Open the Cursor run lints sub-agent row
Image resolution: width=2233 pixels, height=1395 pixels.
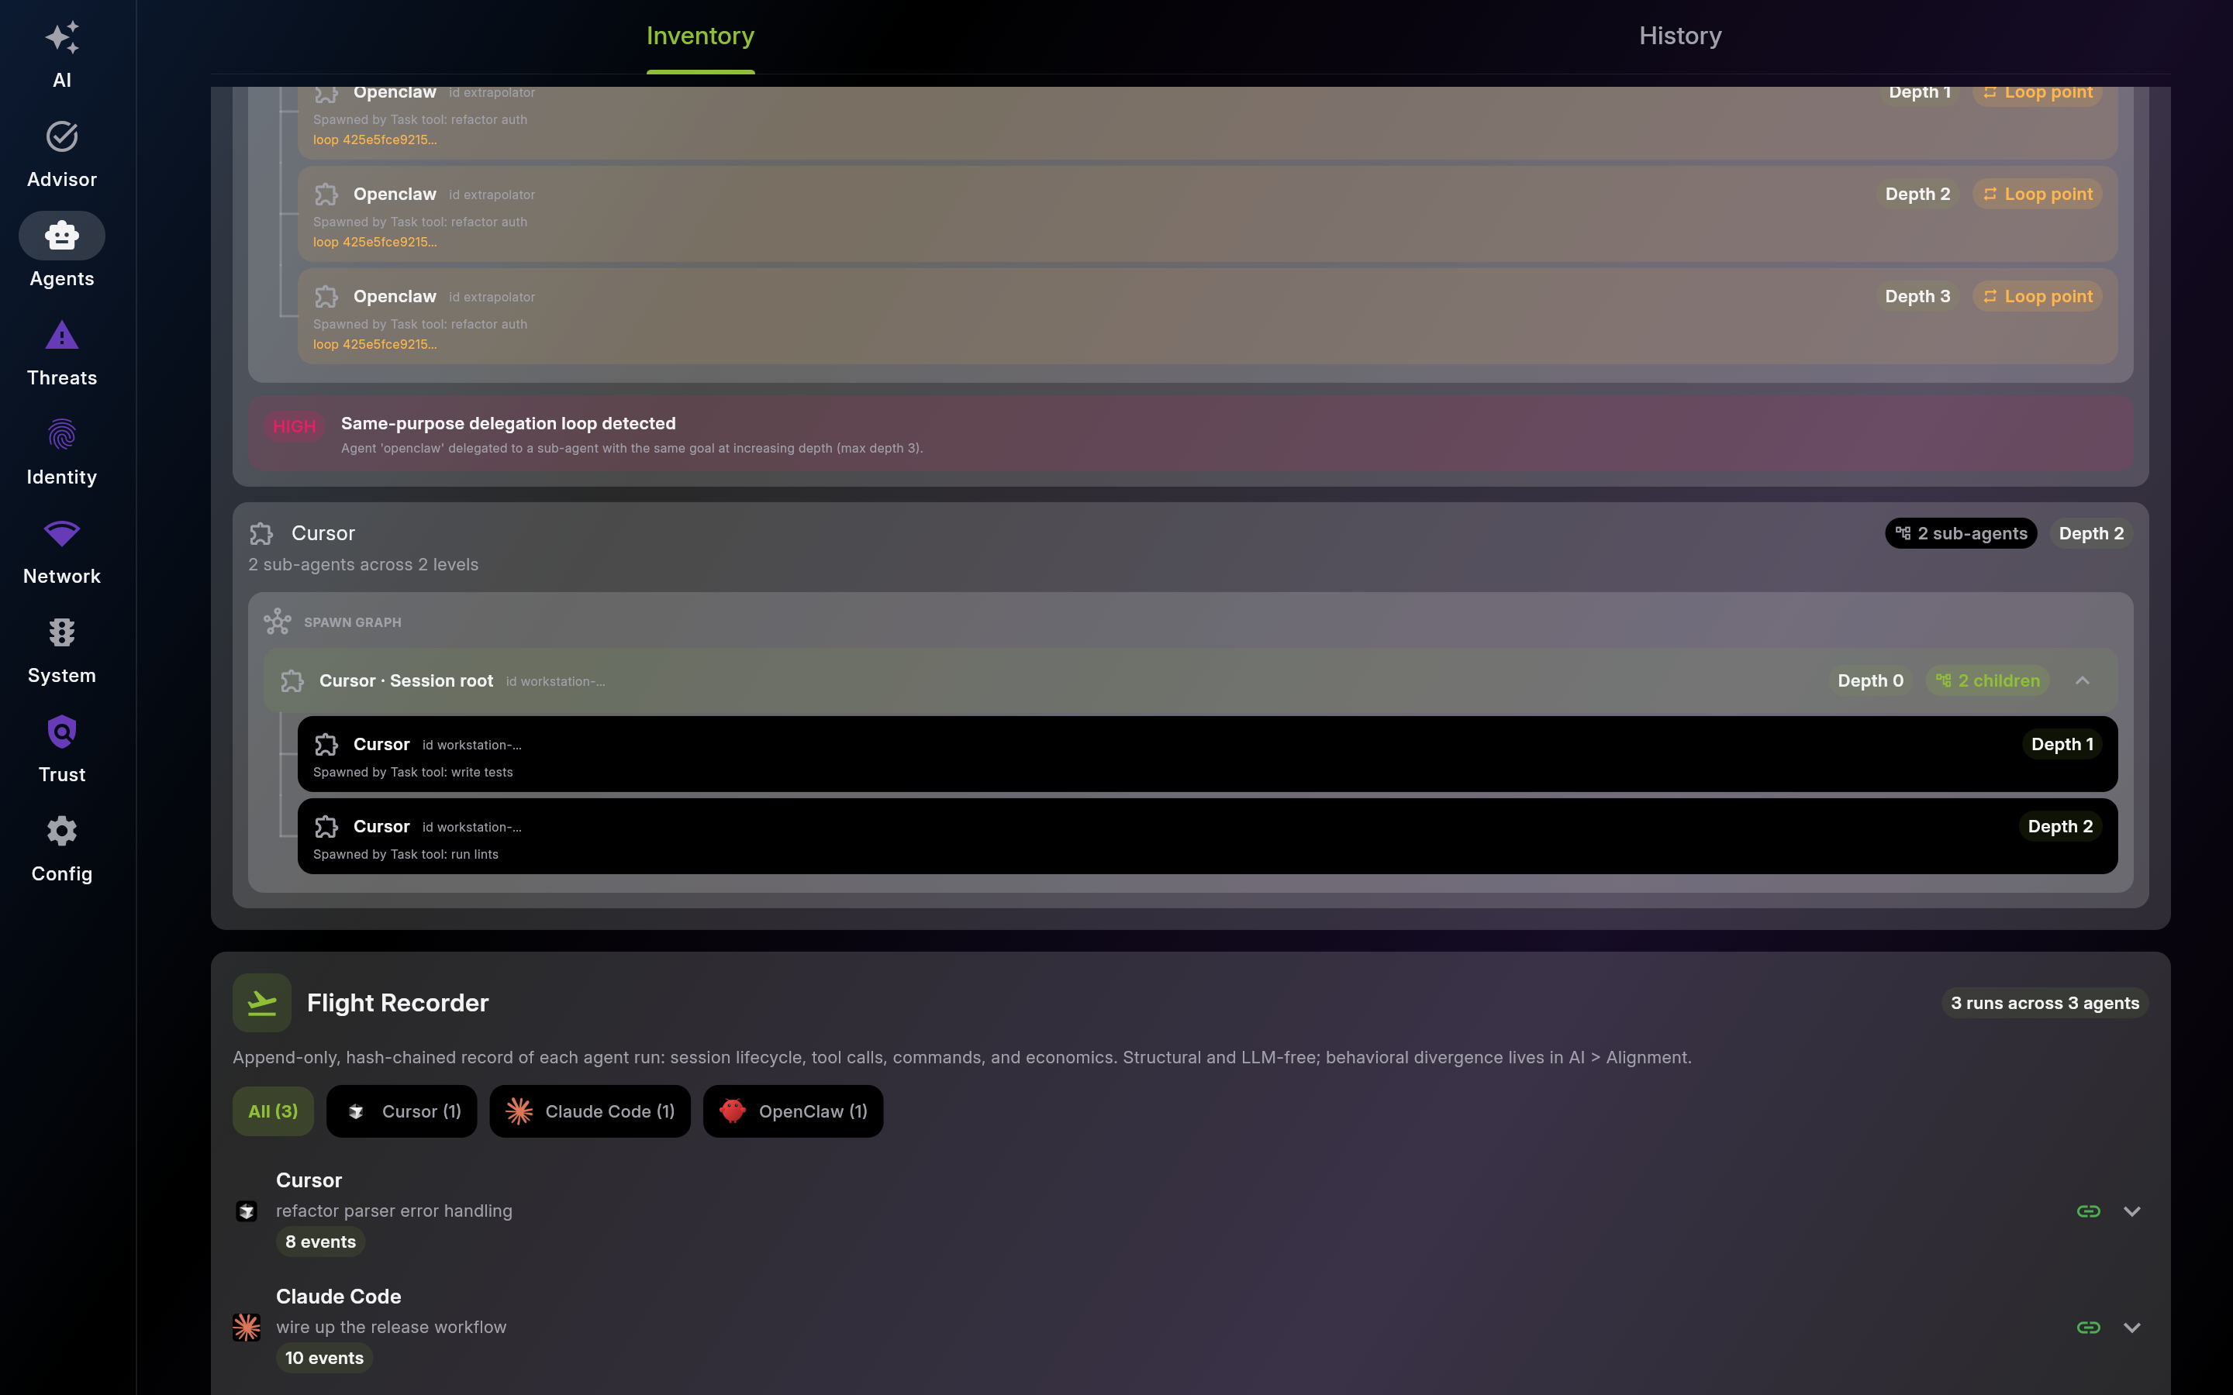click(x=1207, y=836)
